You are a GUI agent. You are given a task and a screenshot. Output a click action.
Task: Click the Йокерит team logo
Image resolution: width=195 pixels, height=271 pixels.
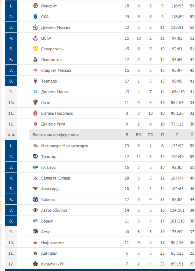click(x=35, y=6)
